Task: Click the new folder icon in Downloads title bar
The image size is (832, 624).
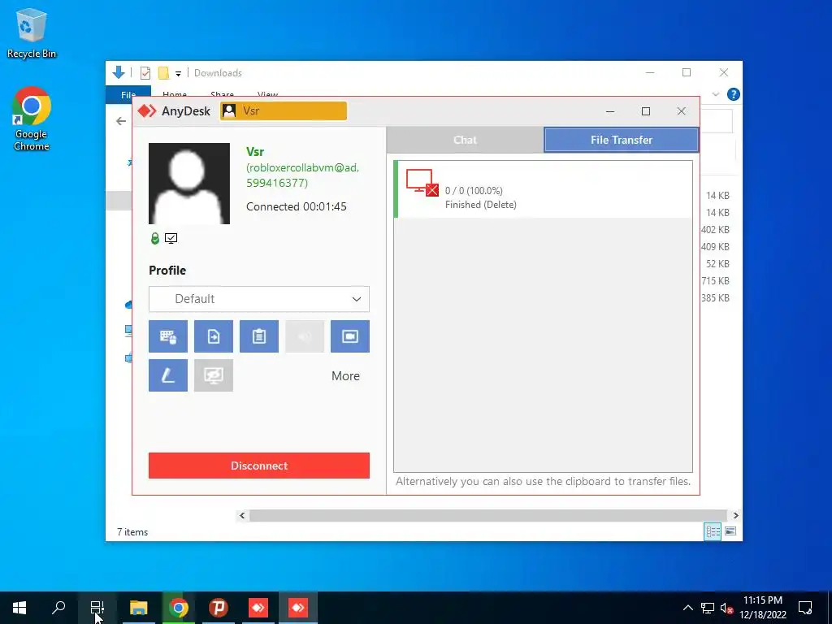Action: tap(163, 72)
